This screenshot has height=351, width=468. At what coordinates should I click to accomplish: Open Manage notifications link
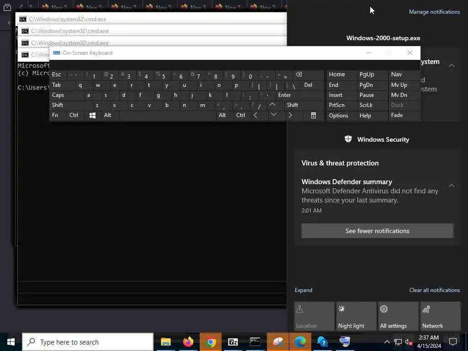[434, 12]
